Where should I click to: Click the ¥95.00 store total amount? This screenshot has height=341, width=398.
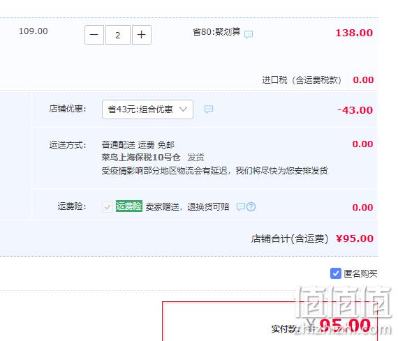354,238
